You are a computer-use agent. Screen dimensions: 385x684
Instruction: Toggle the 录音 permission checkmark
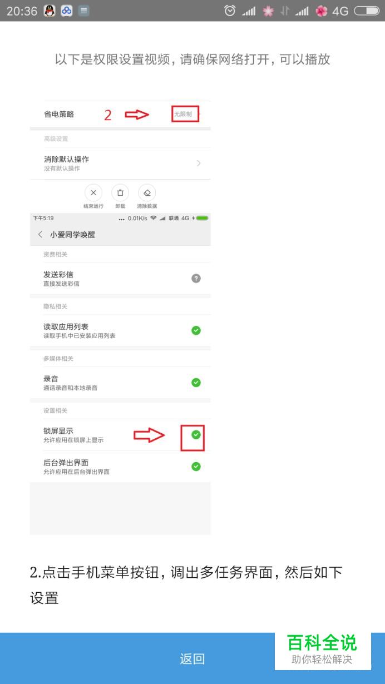pyautogui.click(x=196, y=383)
